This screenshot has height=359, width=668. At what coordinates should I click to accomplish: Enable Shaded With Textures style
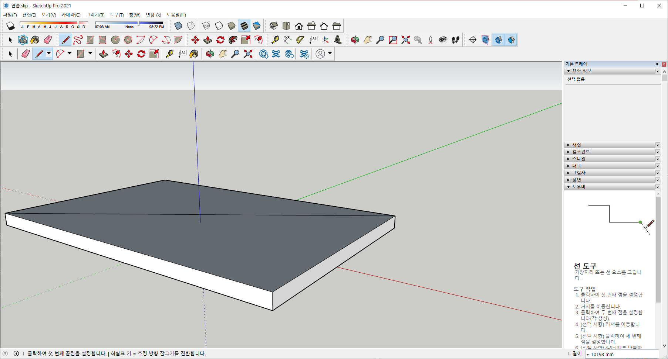pyautogui.click(x=244, y=26)
